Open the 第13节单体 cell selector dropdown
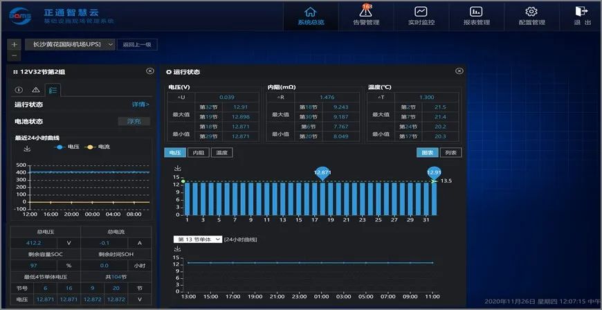This screenshot has width=602, height=310. click(197, 239)
